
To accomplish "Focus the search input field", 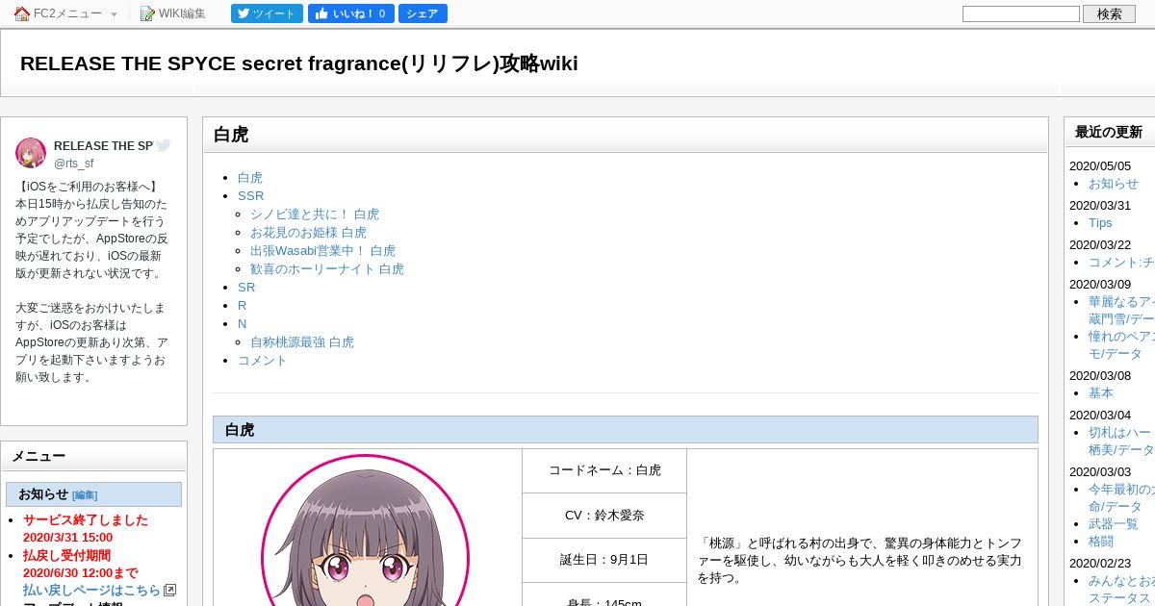I will [x=1021, y=13].
